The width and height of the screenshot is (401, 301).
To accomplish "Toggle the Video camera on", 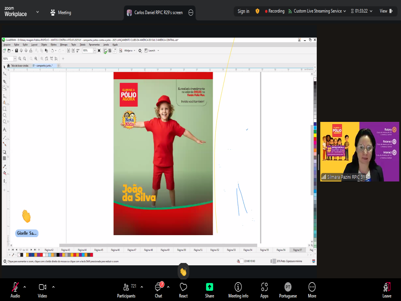I will [42, 289].
